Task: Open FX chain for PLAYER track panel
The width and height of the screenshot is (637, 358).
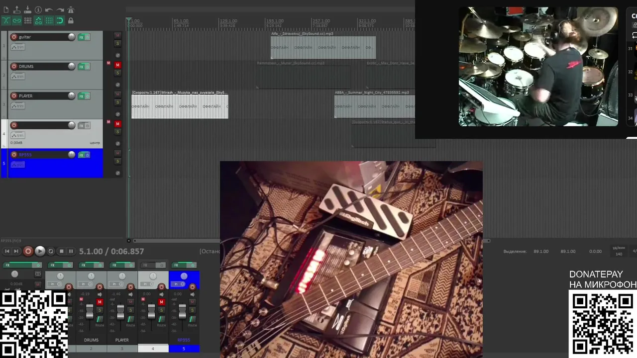Action: pyautogui.click(x=81, y=96)
